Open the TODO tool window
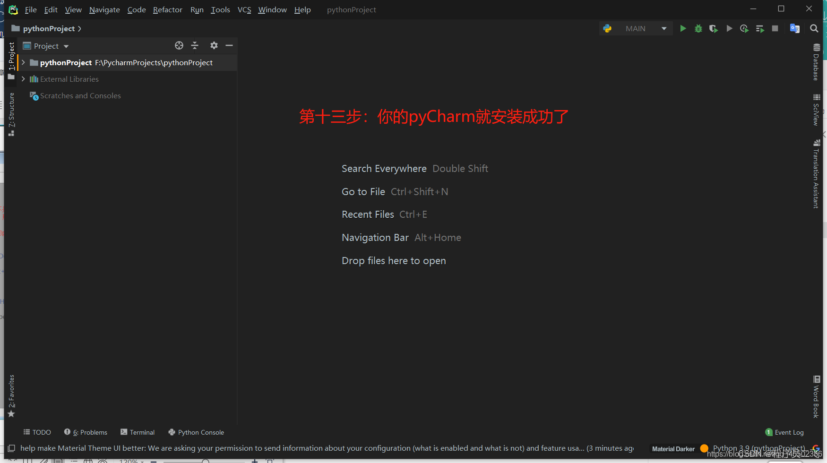Image resolution: width=827 pixels, height=463 pixels. click(37, 432)
